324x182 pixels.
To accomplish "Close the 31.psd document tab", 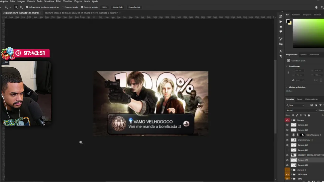I will [x=41, y=13].
